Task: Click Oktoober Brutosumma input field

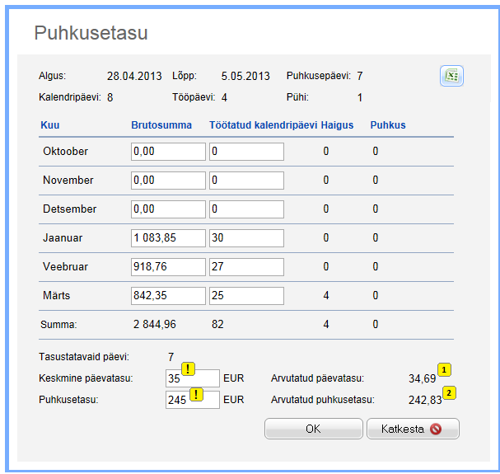Action: pyautogui.click(x=167, y=152)
